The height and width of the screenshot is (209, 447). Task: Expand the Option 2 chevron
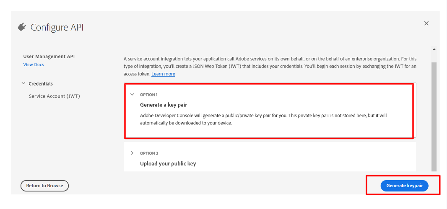132,153
